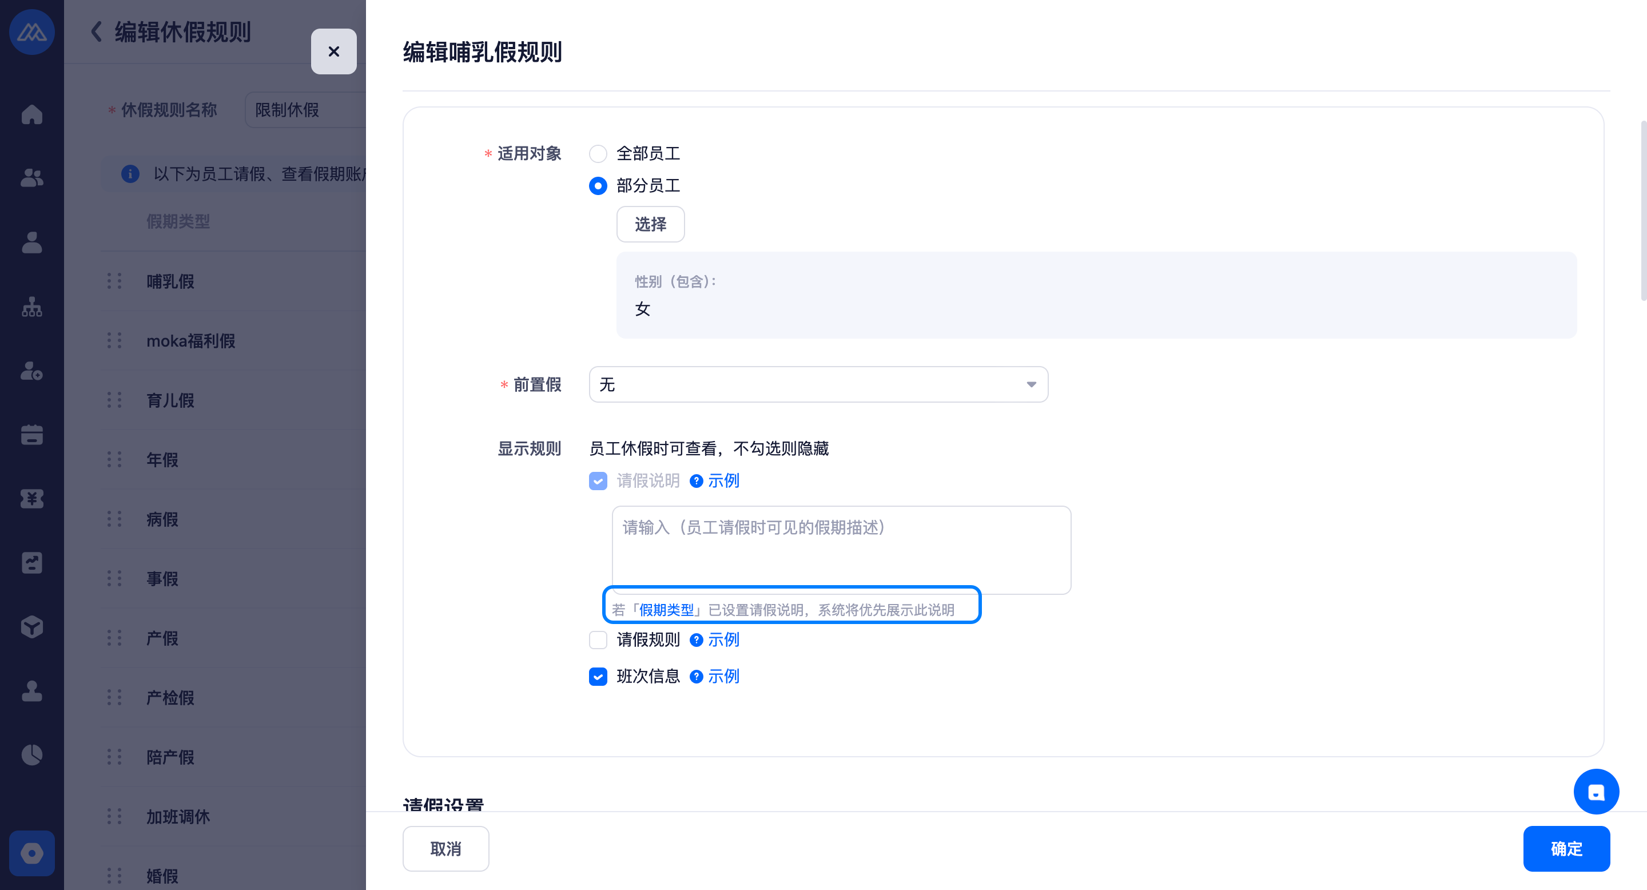Select 育儿假 in leave type list
Screen dimensions: 1647x890
(x=170, y=400)
